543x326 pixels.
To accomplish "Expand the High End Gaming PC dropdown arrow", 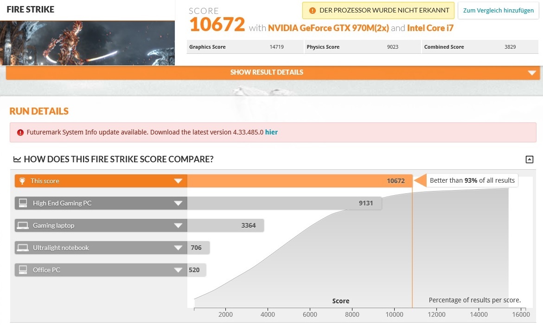I will (178, 204).
